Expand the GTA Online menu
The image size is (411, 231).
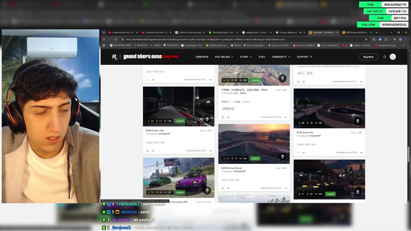(x=224, y=57)
